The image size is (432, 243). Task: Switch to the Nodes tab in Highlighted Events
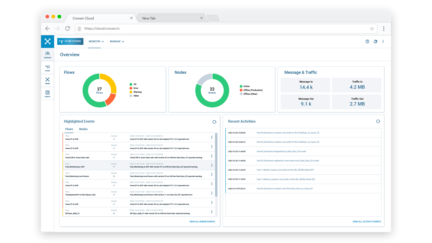pos(83,129)
